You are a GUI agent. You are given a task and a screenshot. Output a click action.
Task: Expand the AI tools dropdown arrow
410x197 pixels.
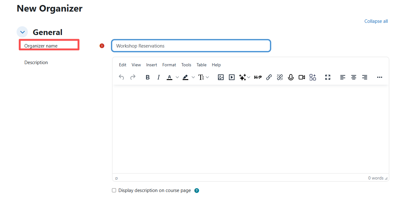tap(249, 77)
